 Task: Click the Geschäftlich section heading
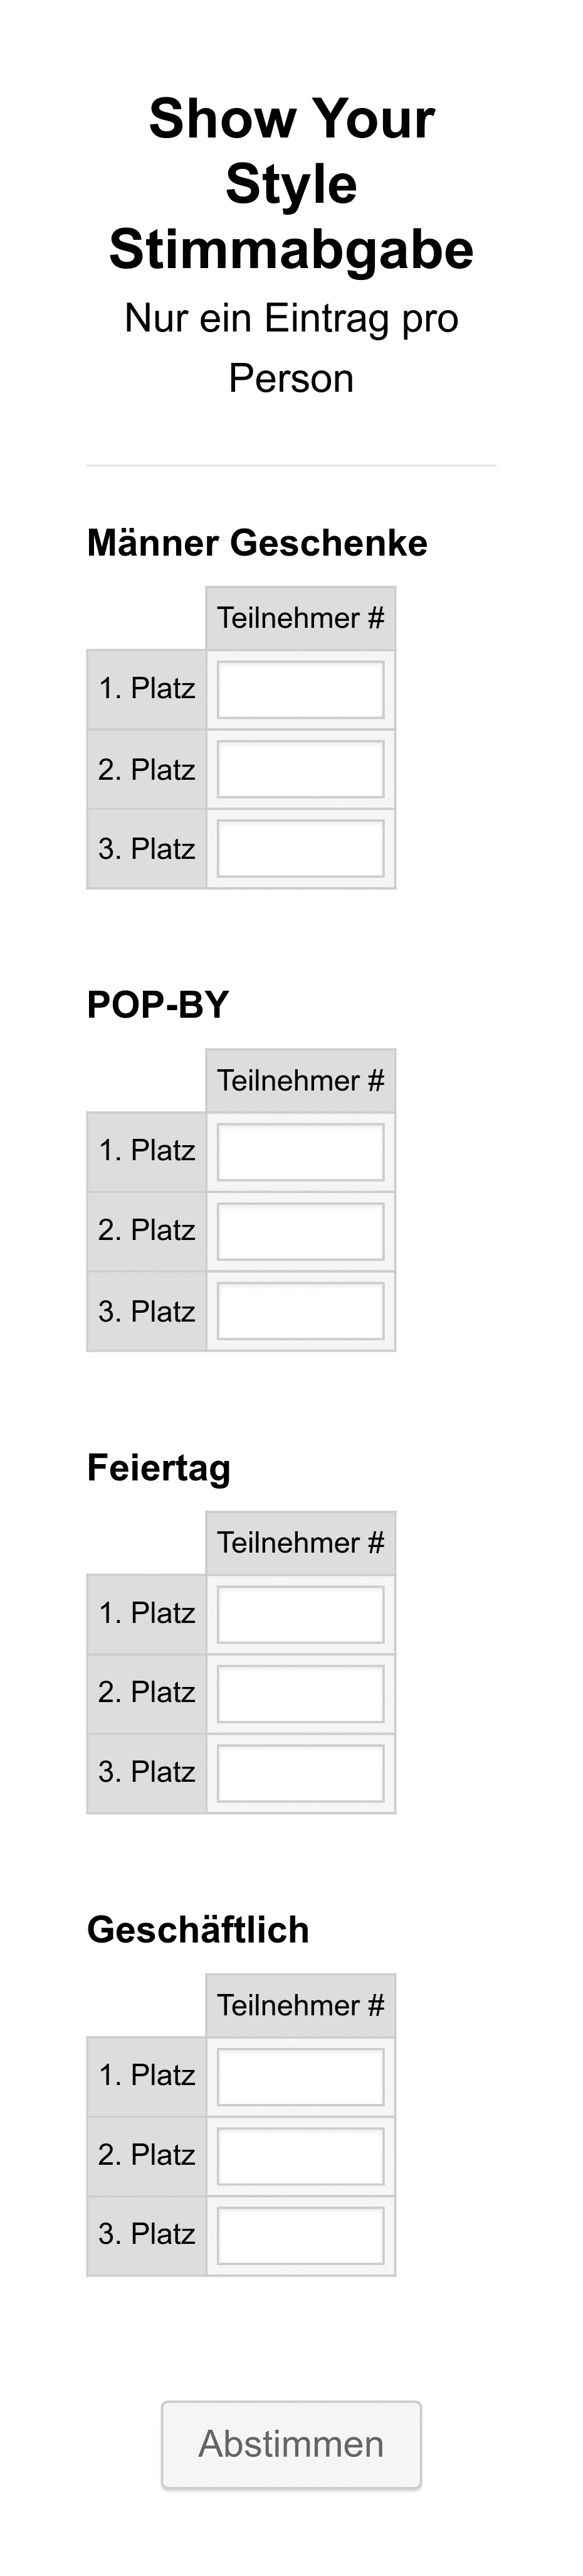click(x=197, y=1930)
